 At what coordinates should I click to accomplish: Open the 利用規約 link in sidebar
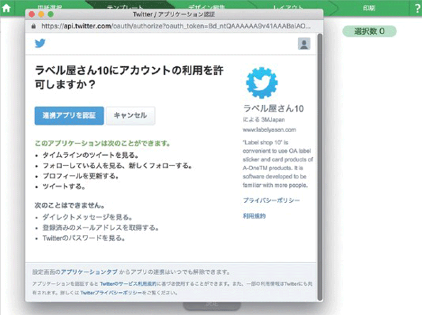254,216
